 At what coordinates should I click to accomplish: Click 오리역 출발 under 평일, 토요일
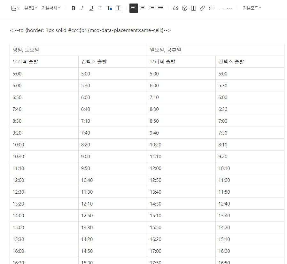coord(44,62)
